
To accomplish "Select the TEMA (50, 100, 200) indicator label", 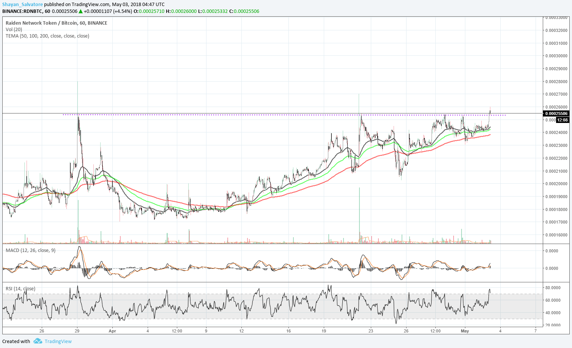I will (x=47, y=36).
